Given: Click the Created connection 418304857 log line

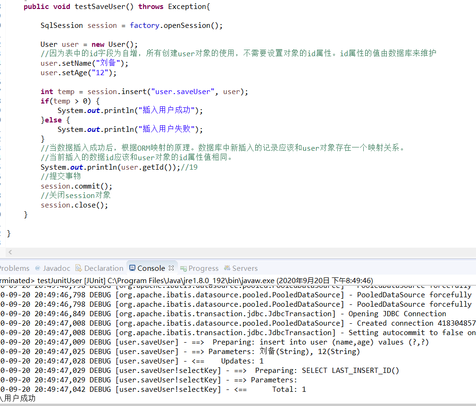Looking at the screenshot, I should (x=238, y=323).
